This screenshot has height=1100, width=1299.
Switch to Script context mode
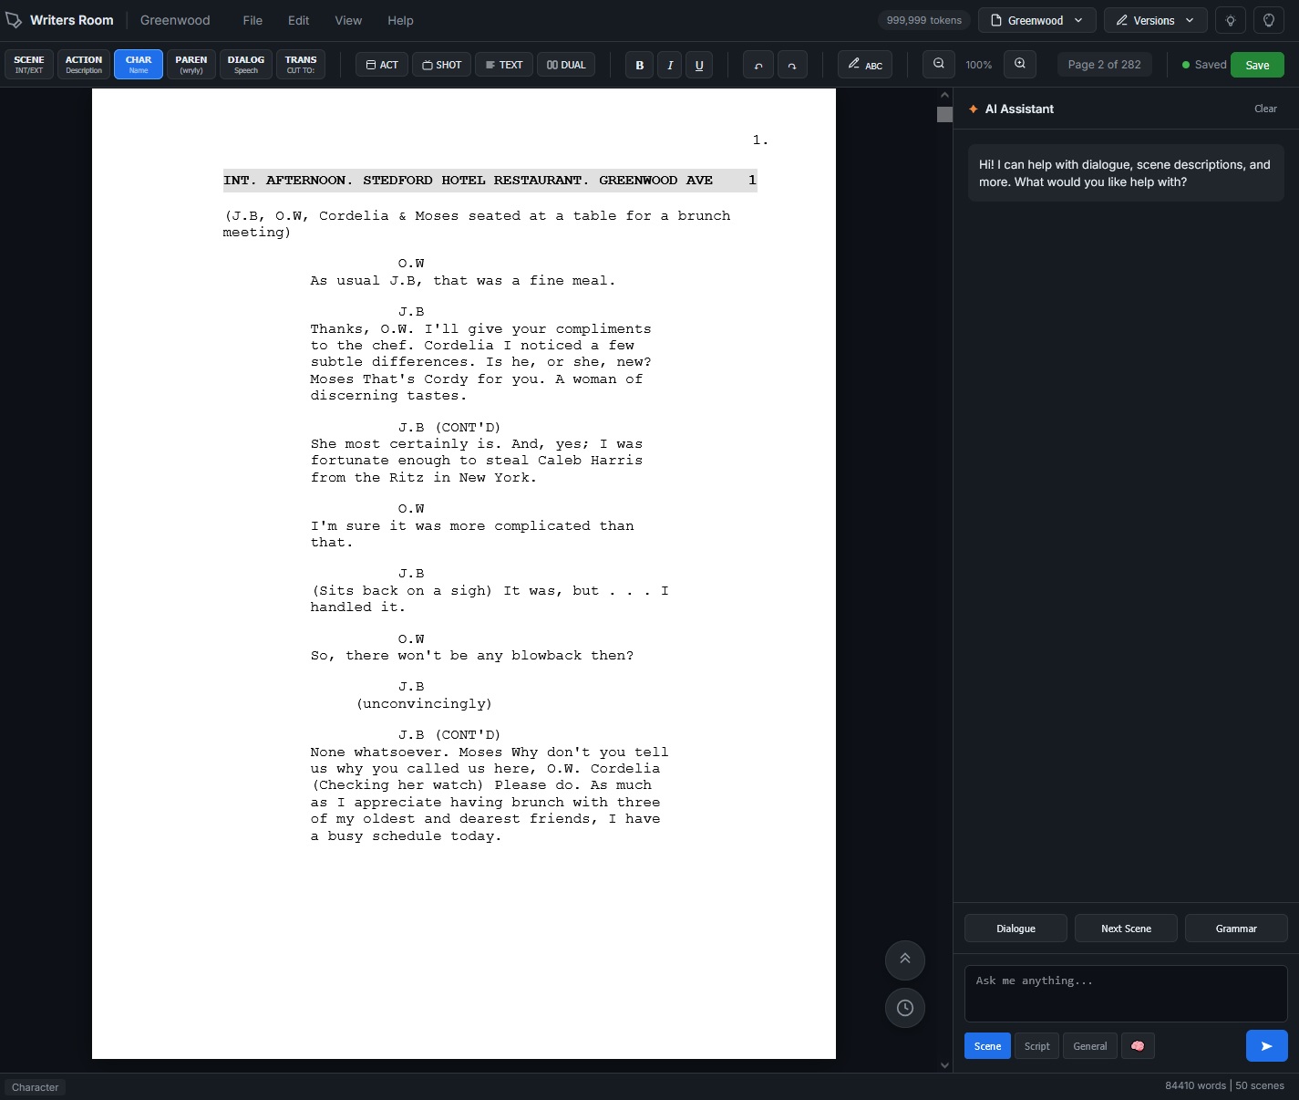coord(1036,1046)
